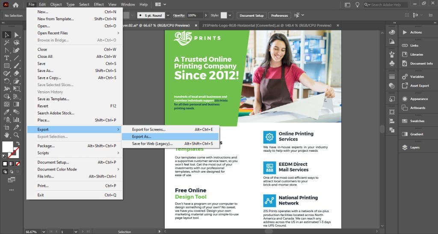Image resolution: width=438 pixels, height=234 pixels.
Task: Open the Actions panel icon
Action: point(405,32)
